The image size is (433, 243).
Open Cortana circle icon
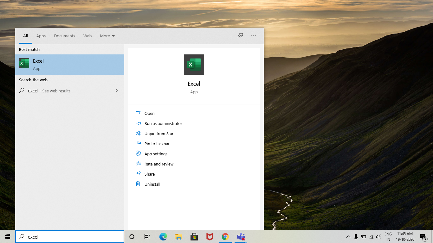132,237
